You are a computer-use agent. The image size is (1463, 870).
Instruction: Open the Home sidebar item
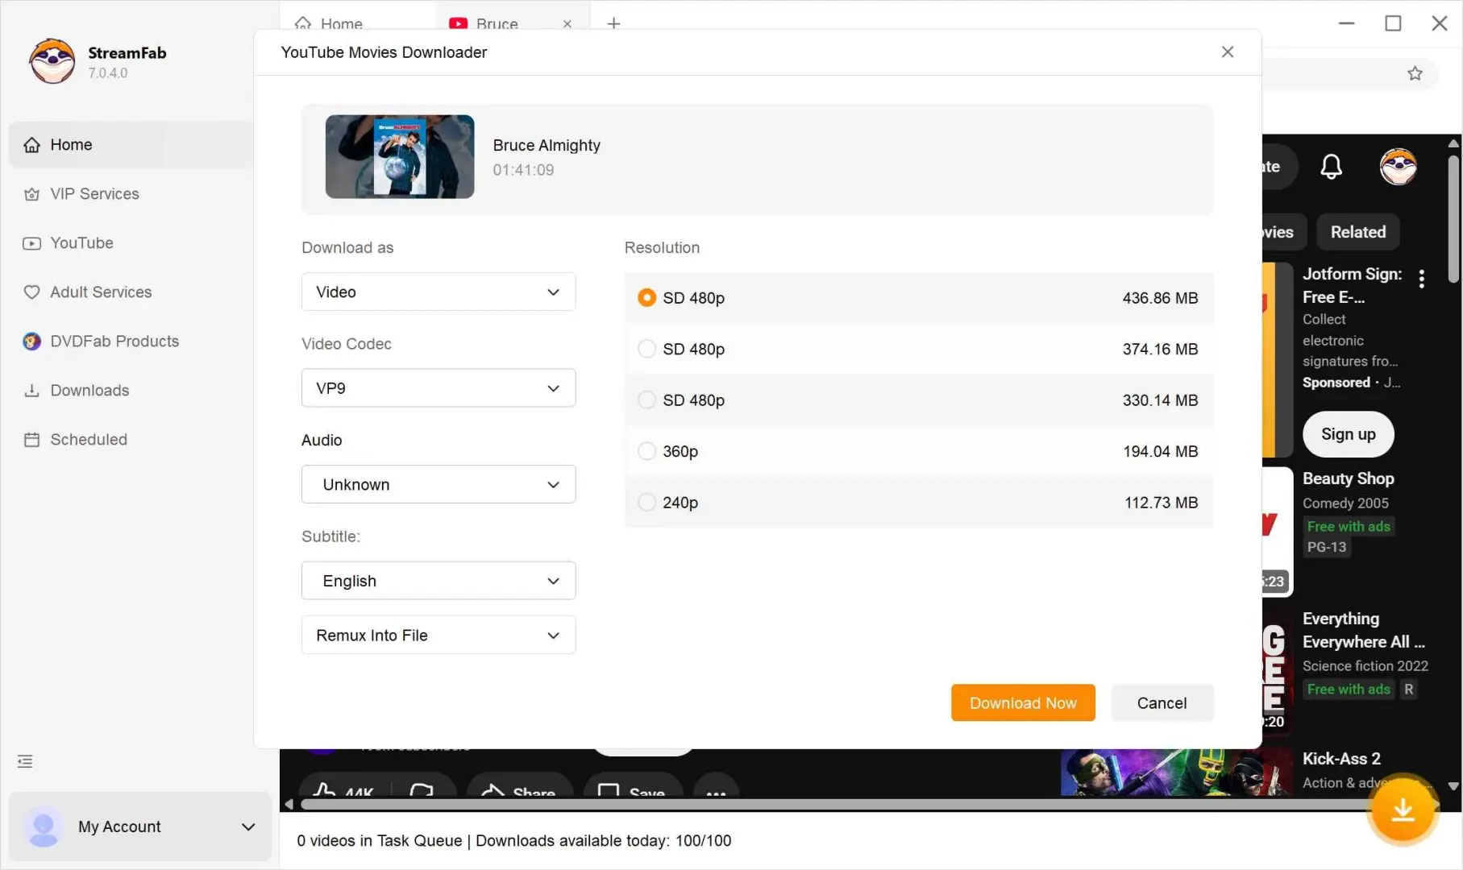click(x=131, y=145)
